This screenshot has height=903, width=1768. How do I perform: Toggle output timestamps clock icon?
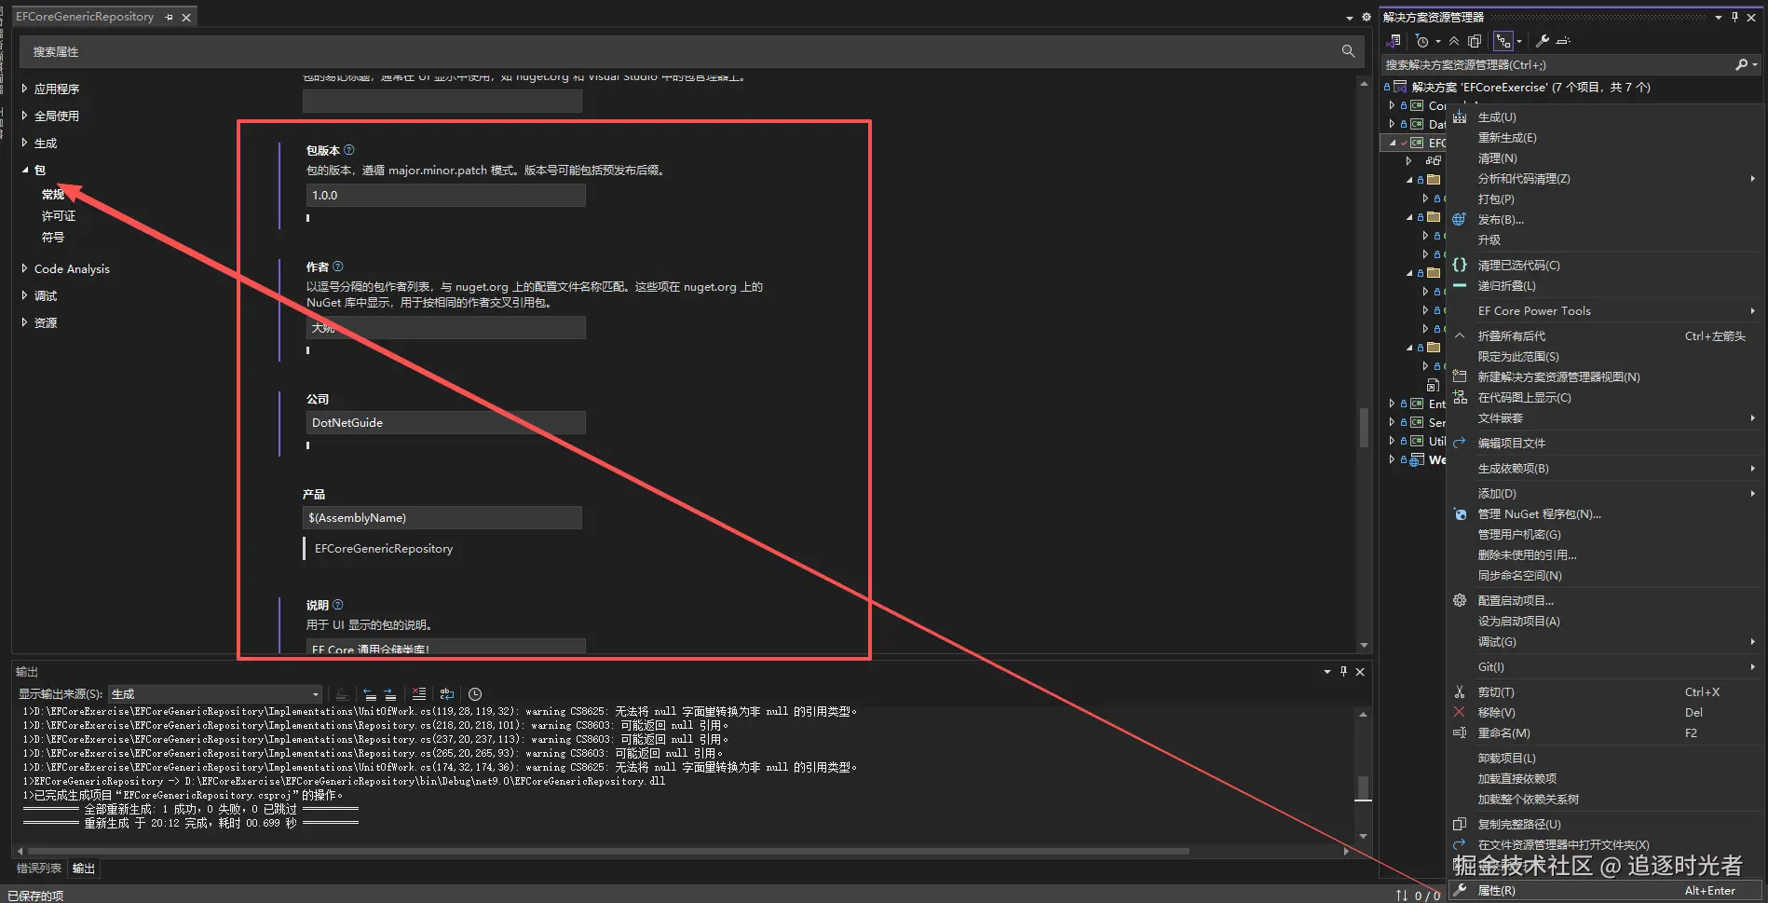click(x=475, y=694)
